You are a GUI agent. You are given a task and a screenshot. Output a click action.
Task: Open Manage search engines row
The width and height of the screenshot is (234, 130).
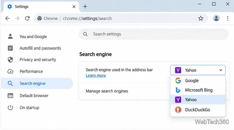125,91
